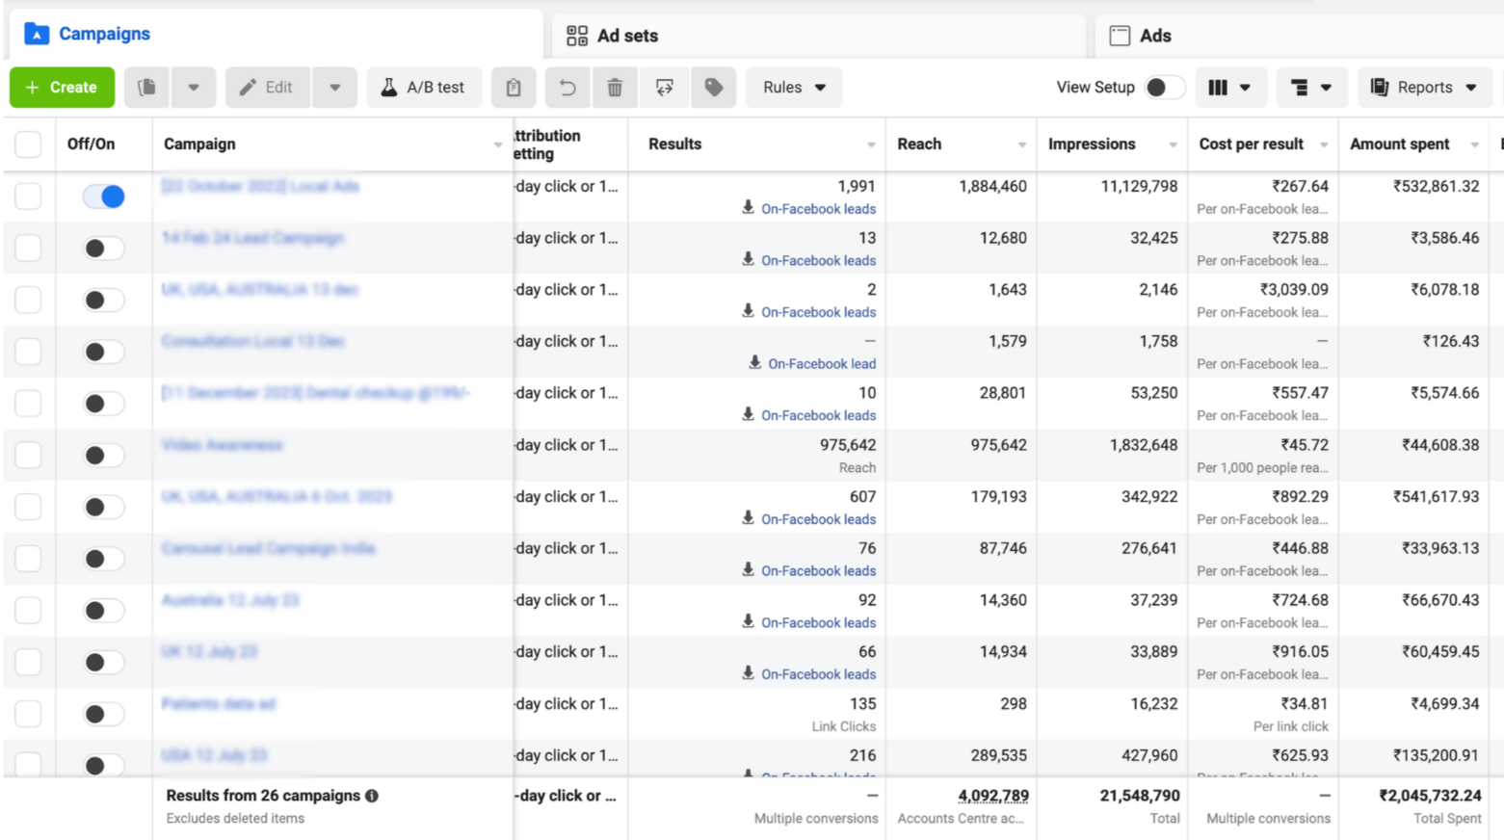Screen dimensions: 1504x840
Task: Click info icon beside Results from 26 campaigns
Action: coord(372,796)
